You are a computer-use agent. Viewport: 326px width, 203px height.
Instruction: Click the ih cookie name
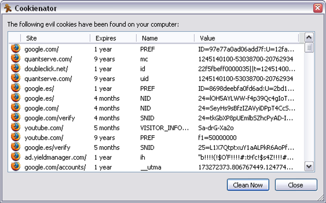click(143, 157)
